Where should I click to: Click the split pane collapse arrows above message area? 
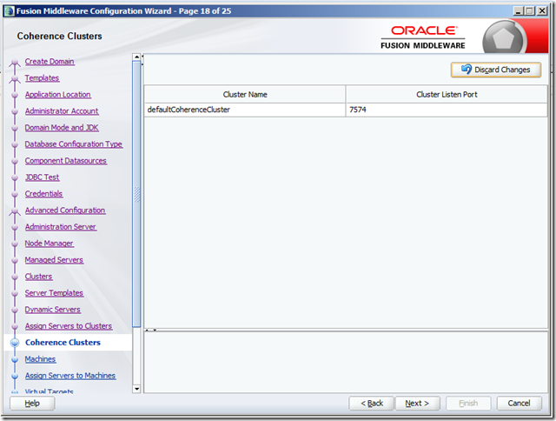(150, 331)
